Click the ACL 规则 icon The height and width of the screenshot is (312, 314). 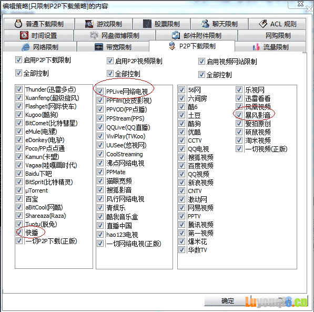(263, 24)
